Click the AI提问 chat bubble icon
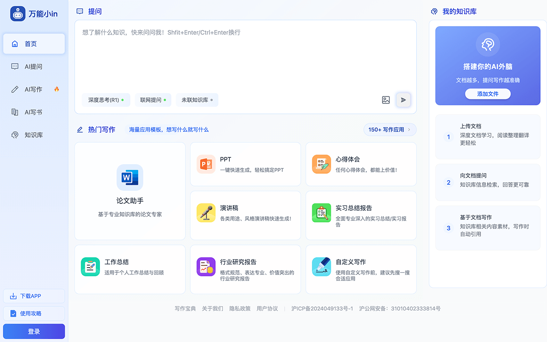The image size is (547, 342). (15, 67)
